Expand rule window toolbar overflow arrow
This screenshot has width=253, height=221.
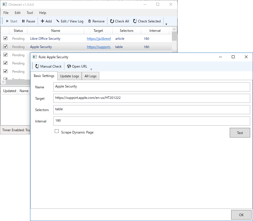point(91,69)
